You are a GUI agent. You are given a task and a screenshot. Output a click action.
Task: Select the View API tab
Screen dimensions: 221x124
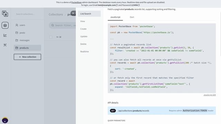[89, 21]
